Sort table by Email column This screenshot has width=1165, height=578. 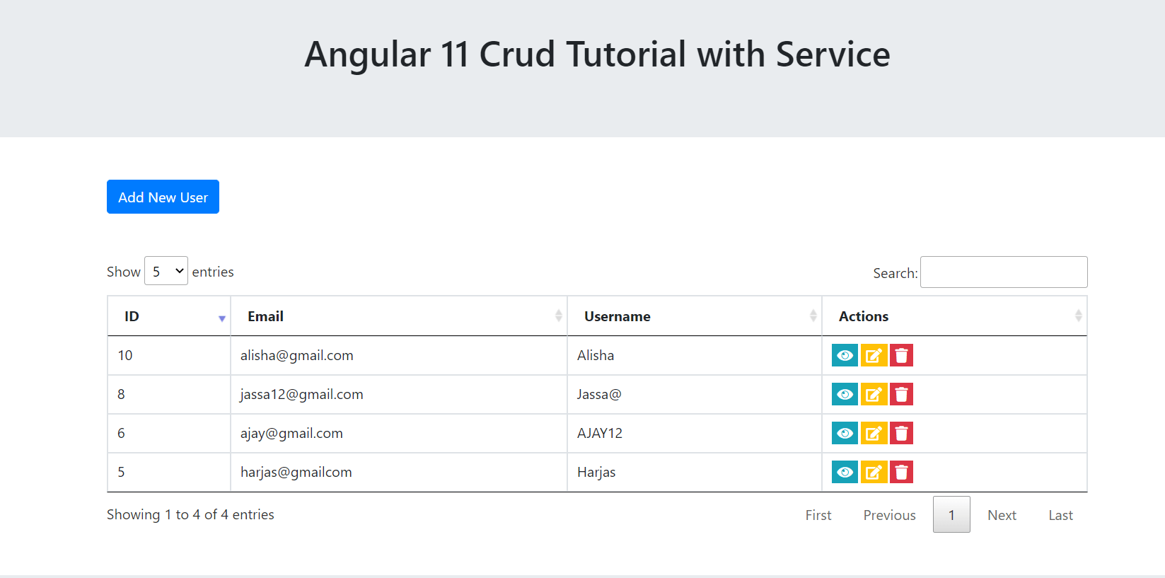(x=398, y=316)
